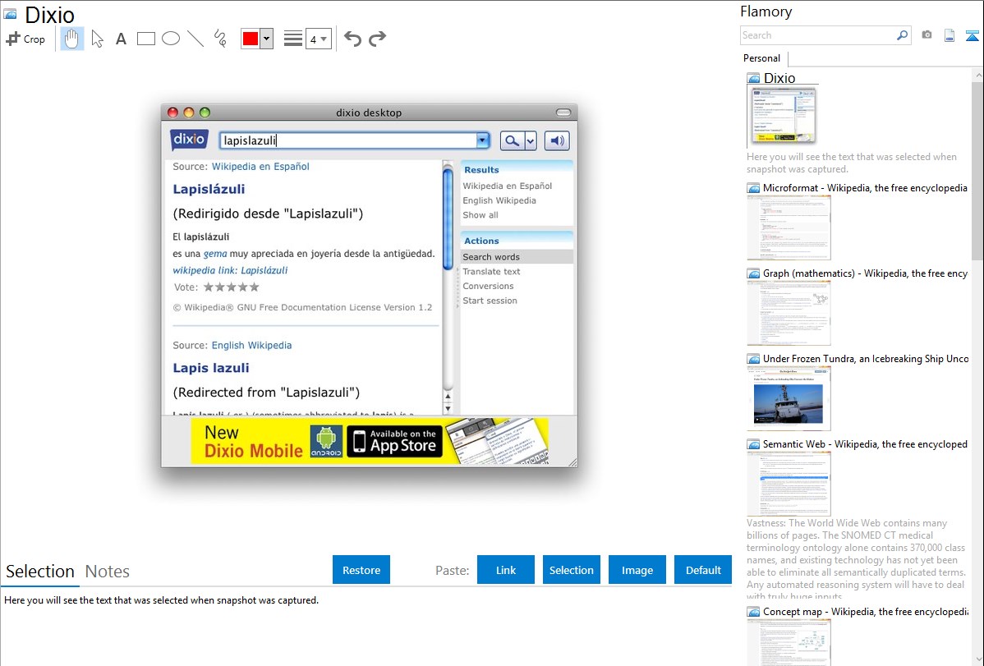Pick the rectangle shape tool

click(x=145, y=39)
